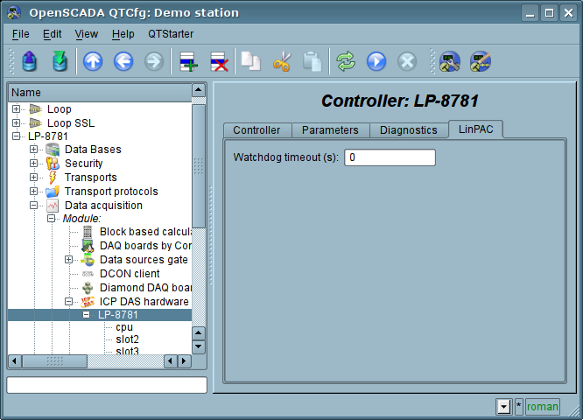Click the roman user button
Screen dimensions: 583x420
[x=543, y=406]
